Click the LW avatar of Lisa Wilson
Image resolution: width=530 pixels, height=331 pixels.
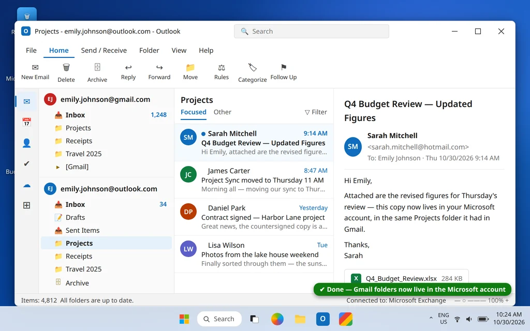click(x=188, y=249)
